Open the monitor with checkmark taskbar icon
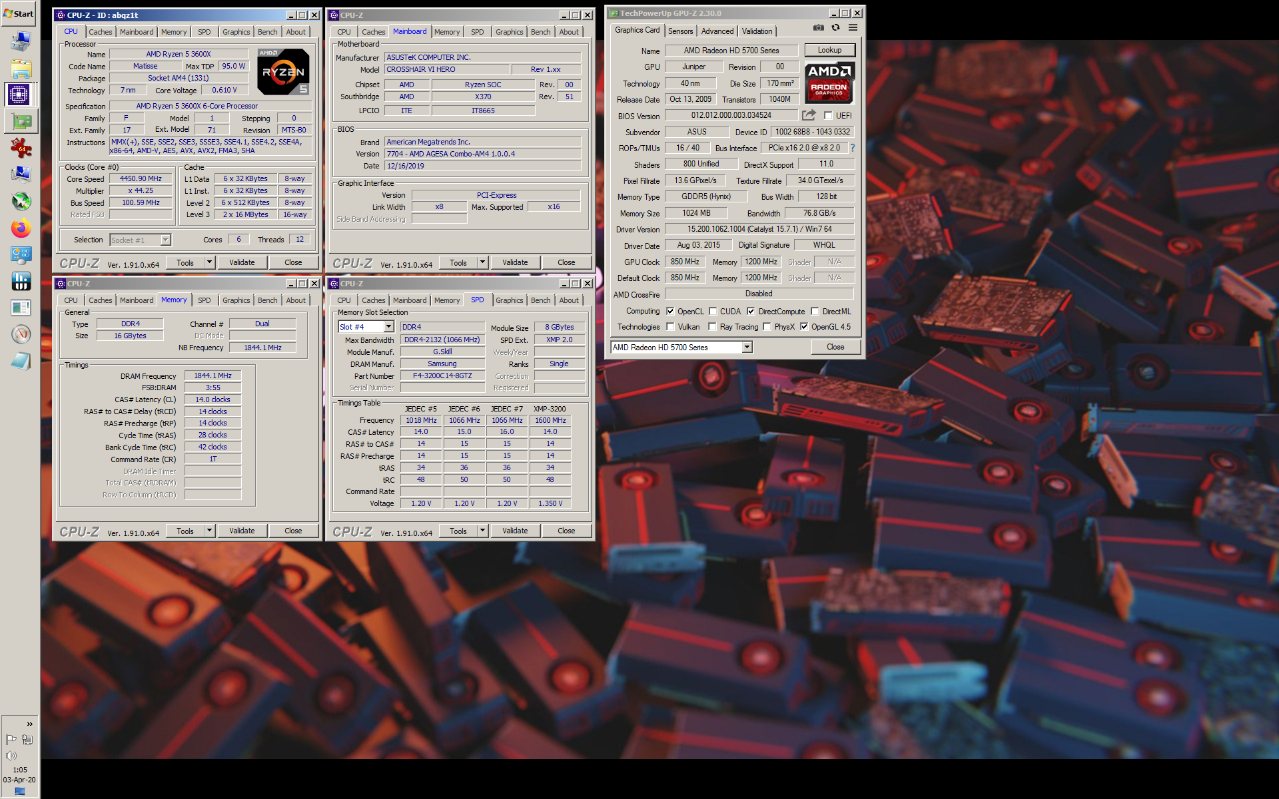 coord(21,174)
